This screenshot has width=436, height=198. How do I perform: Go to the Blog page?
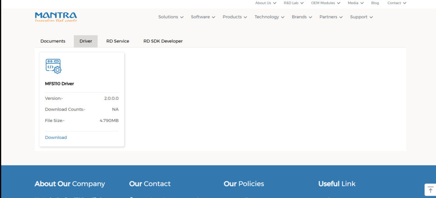point(375,3)
